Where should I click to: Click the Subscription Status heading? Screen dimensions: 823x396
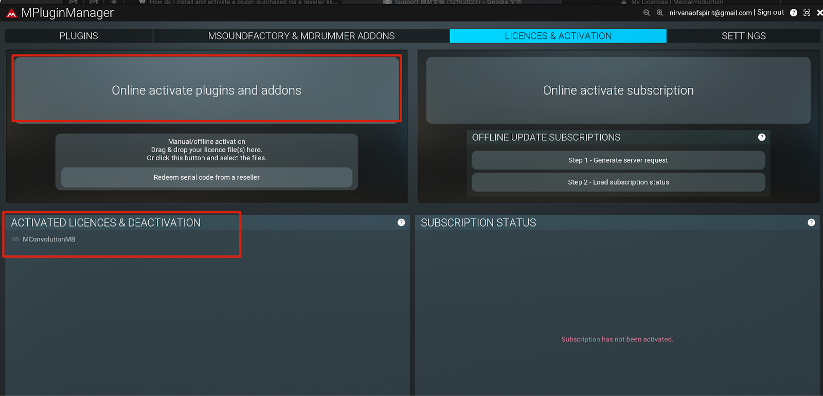coord(478,222)
